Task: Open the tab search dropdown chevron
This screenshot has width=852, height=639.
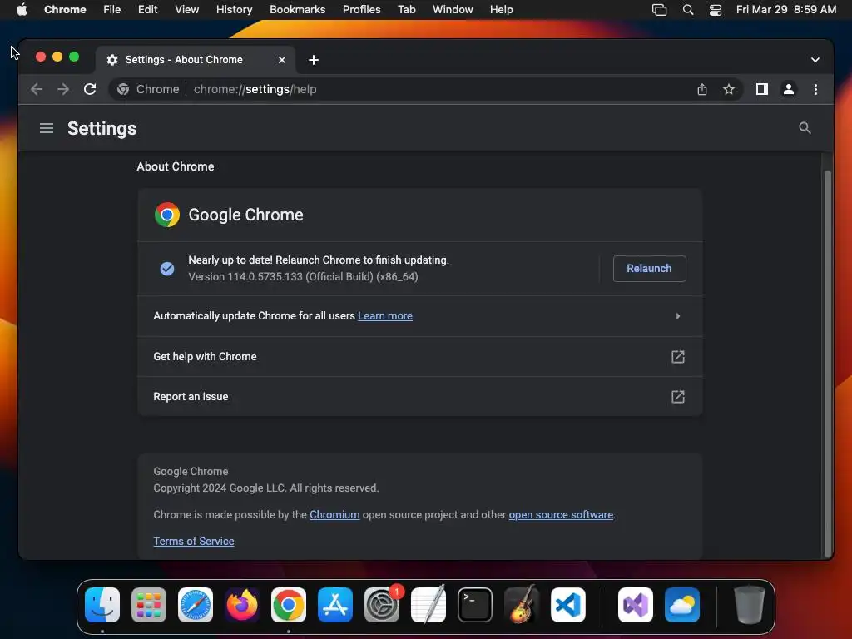Action: point(815,60)
